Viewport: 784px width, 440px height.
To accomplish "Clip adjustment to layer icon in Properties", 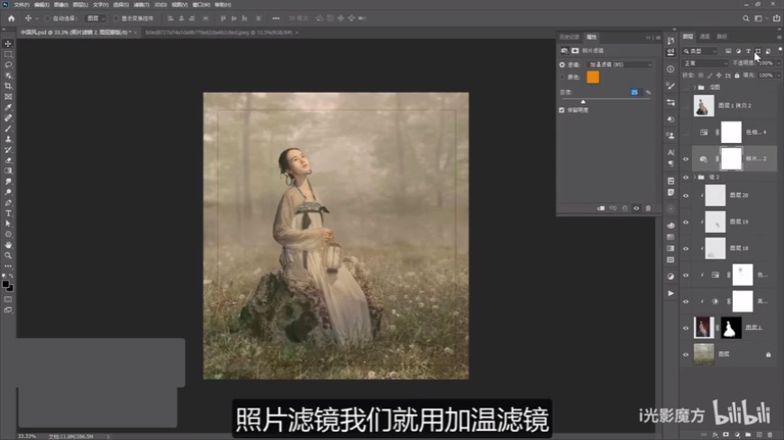I will [601, 208].
